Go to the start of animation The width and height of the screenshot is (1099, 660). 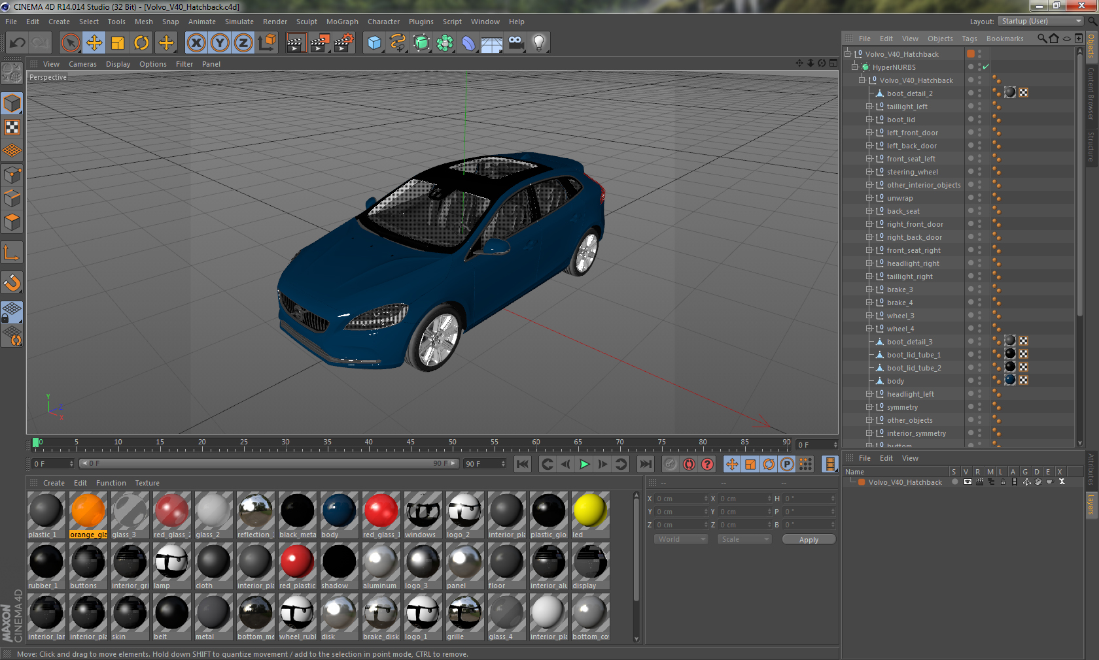[522, 464]
